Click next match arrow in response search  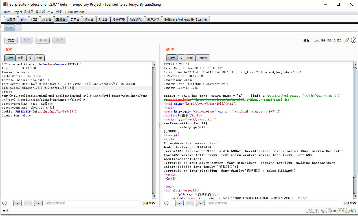(200, 203)
